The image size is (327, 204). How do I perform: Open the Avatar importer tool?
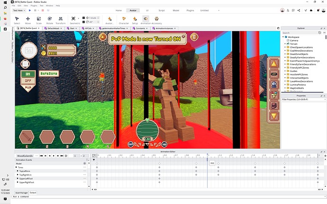click(109, 20)
